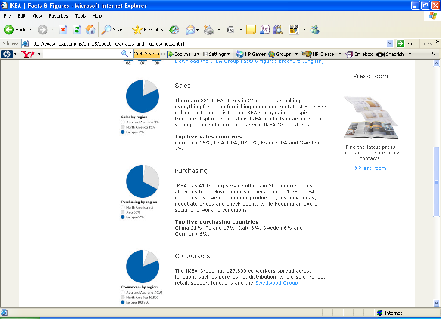Open the History clock icon

pos(174,30)
